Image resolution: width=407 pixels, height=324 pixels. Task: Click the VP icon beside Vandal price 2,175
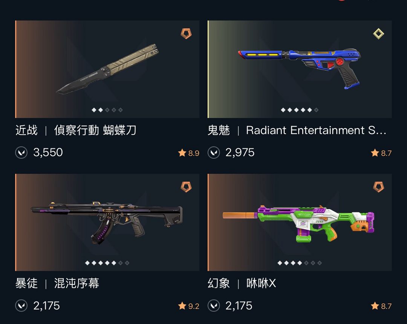(x=21, y=306)
